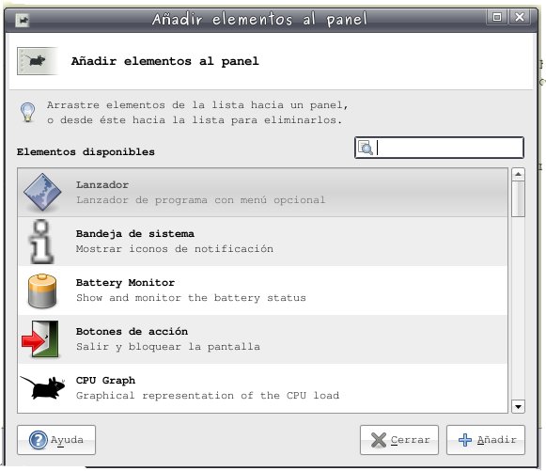The height and width of the screenshot is (471, 546).
Task: Click the list scrollbar down arrow
Action: pyautogui.click(x=518, y=406)
